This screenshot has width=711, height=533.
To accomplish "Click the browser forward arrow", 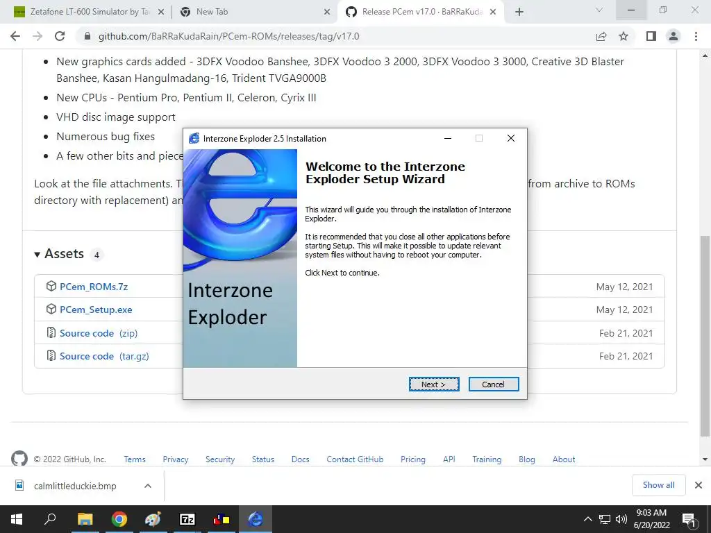I will 37,36.
